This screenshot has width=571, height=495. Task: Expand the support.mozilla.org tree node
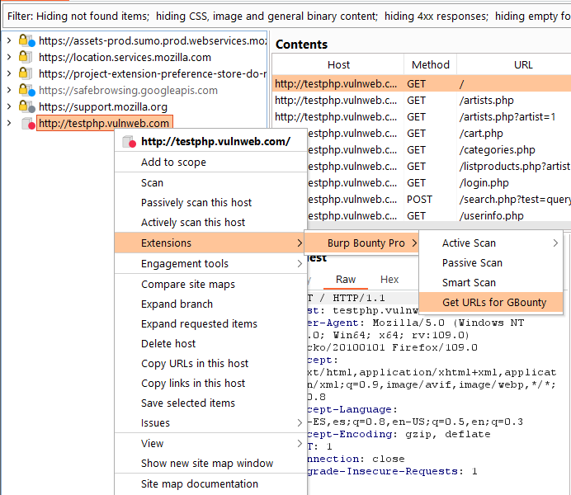[x=9, y=106]
